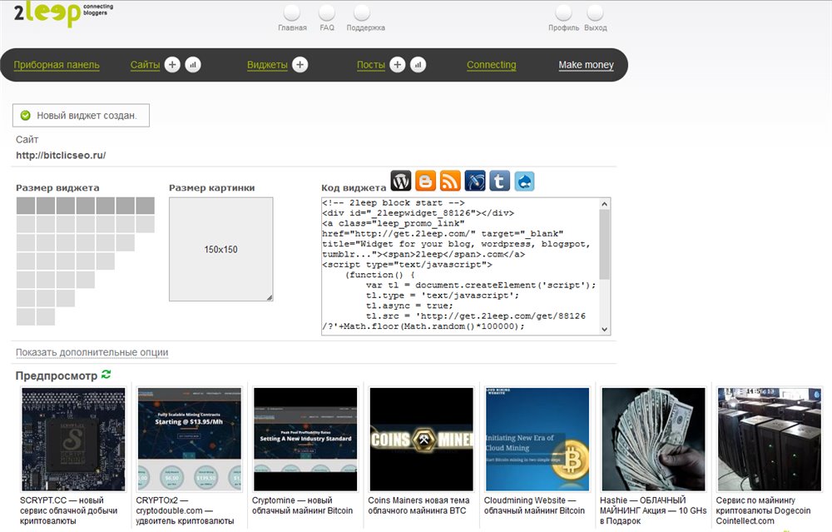This screenshot has height=532, width=832.
Task: Add a widget via Виджеты plus icon
Action: (x=300, y=65)
